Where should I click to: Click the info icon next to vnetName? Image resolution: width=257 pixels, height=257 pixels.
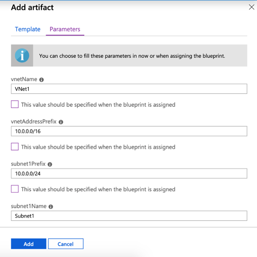(x=41, y=80)
